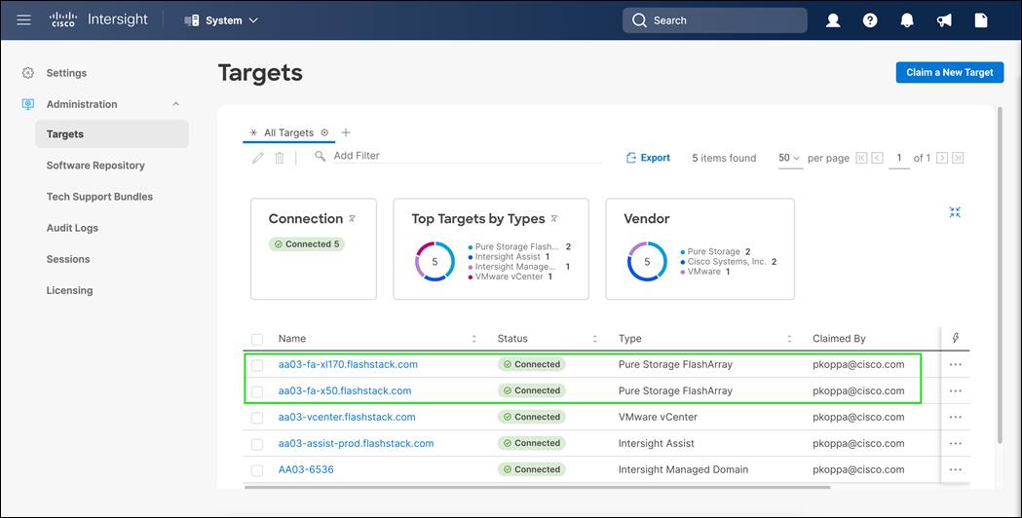Open actions menu for aa03-assist-prod row
The image size is (1022, 518).
click(x=956, y=443)
